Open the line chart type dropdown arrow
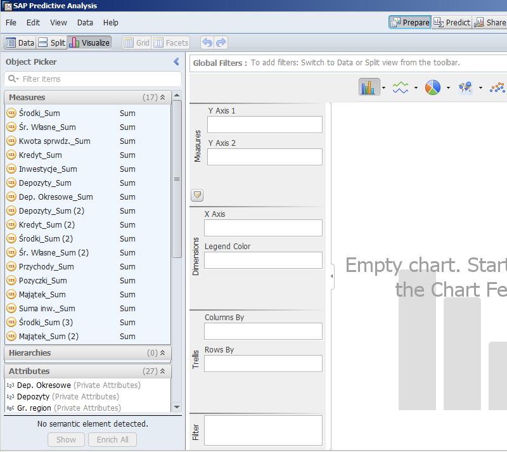Image resolution: width=507 pixels, height=452 pixels. tap(416, 87)
